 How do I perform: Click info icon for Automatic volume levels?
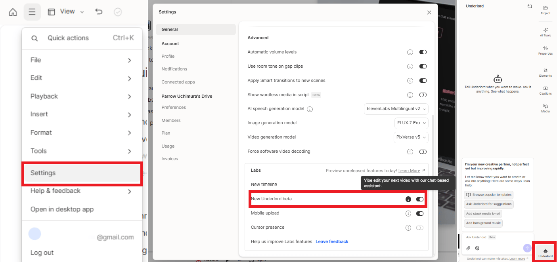pyautogui.click(x=410, y=52)
